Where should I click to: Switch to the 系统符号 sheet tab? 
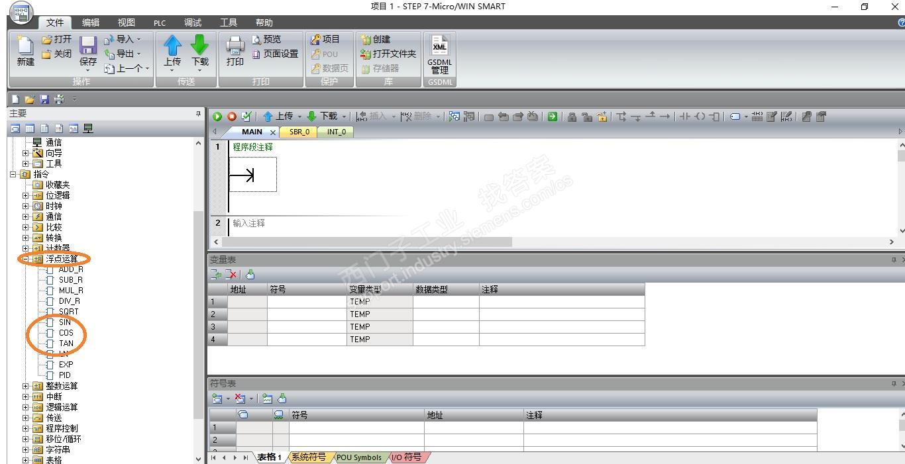308,457
